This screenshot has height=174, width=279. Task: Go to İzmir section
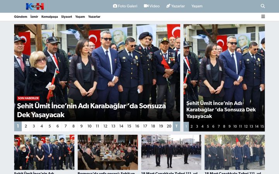coord(34,17)
